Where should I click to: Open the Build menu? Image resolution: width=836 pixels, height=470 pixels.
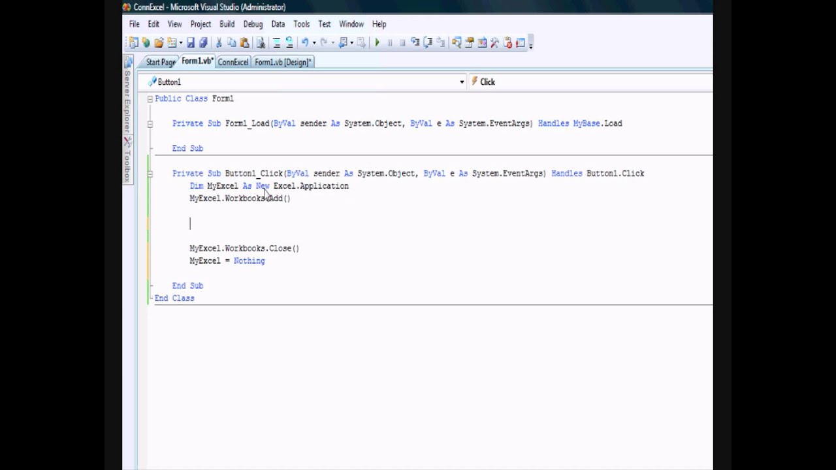[227, 24]
